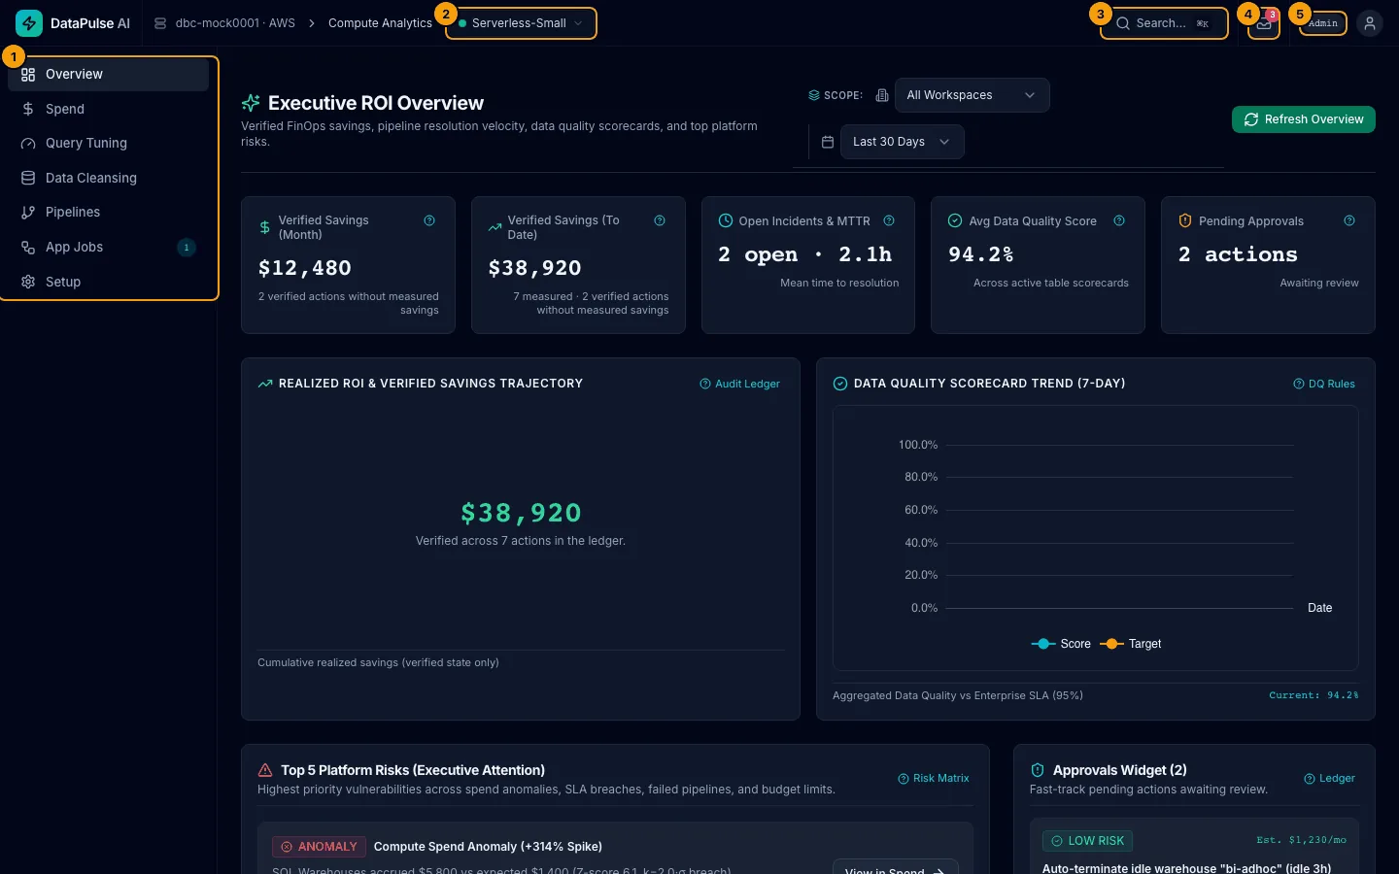Open the Ledger link in Approvals Widget

point(1330,778)
